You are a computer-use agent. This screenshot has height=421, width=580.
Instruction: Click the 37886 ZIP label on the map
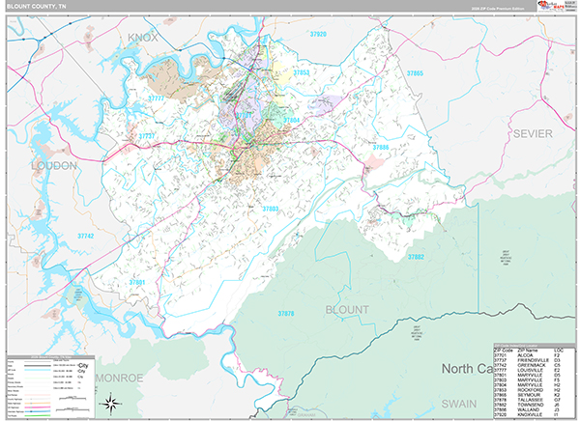pyautogui.click(x=381, y=148)
